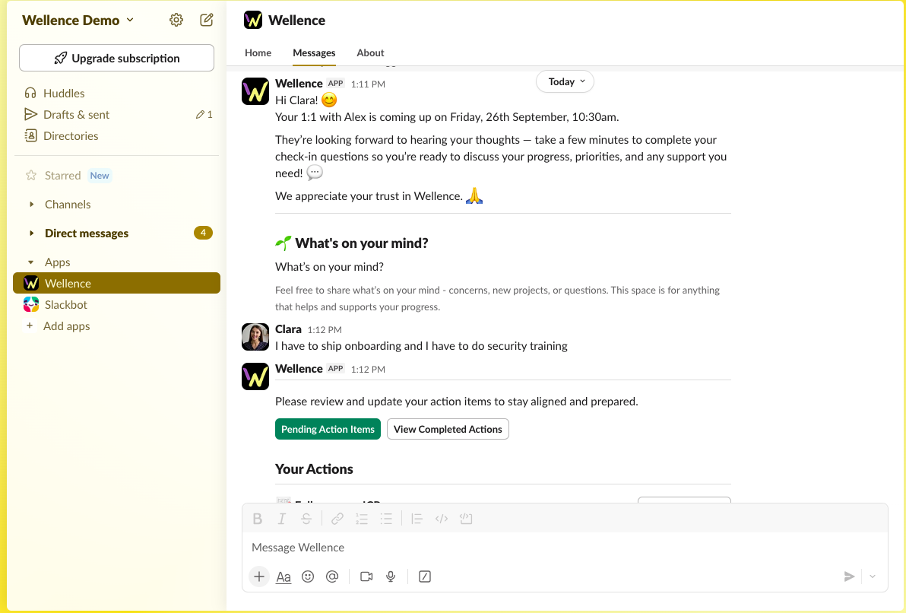This screenshot has height=613, width=906.
Task: Open the attachments plus button in composer
Action: (x=259, y=576)
